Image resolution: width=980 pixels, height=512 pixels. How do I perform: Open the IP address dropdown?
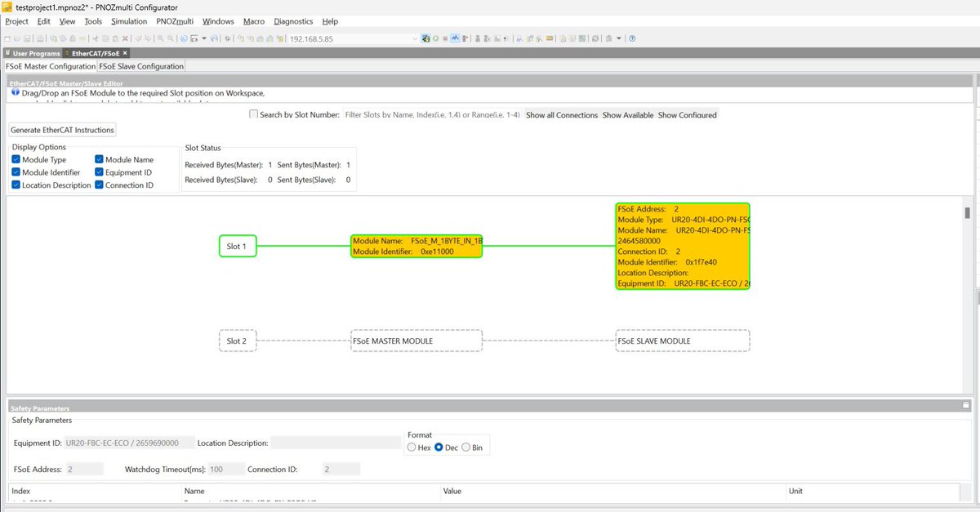tap(415, 38)
